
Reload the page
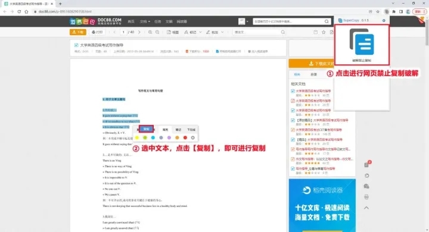click(x=19, y=11)
